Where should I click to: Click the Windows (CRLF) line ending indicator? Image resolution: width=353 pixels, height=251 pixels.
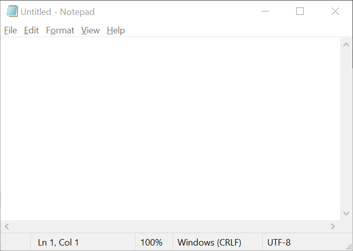(x=209, y=243)
